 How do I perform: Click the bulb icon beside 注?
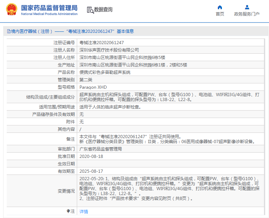click(x=68, y=211)
